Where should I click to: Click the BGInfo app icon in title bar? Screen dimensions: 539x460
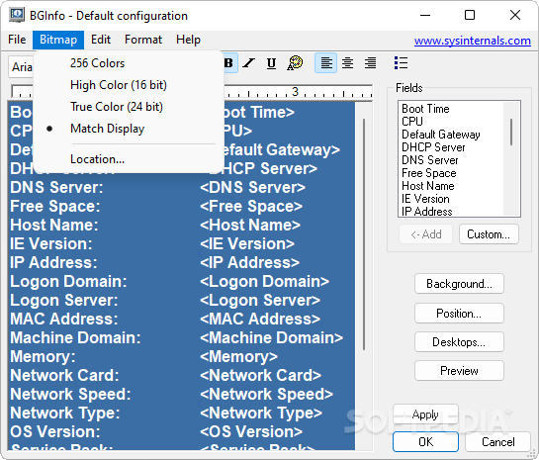click(x=17, y=15)
